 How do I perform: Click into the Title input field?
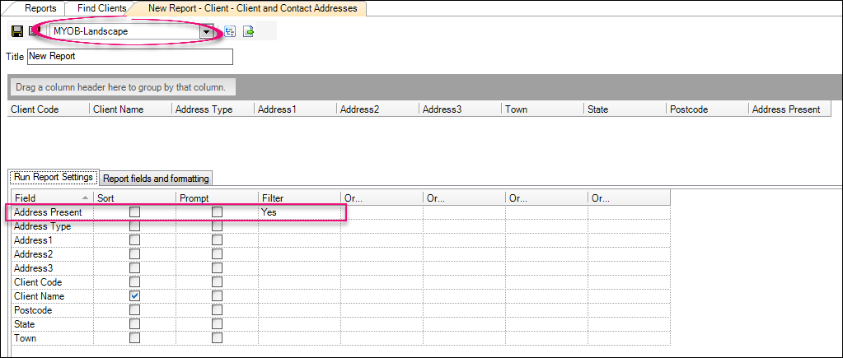129,56
